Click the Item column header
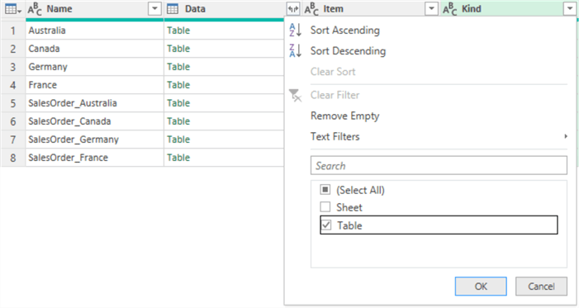The image size is (579, 308). [x=372, y=9]
